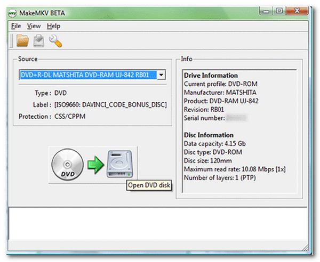Minimize the MakeMKV window
This screenshot has width=320, height=262.
coord(266,11)
